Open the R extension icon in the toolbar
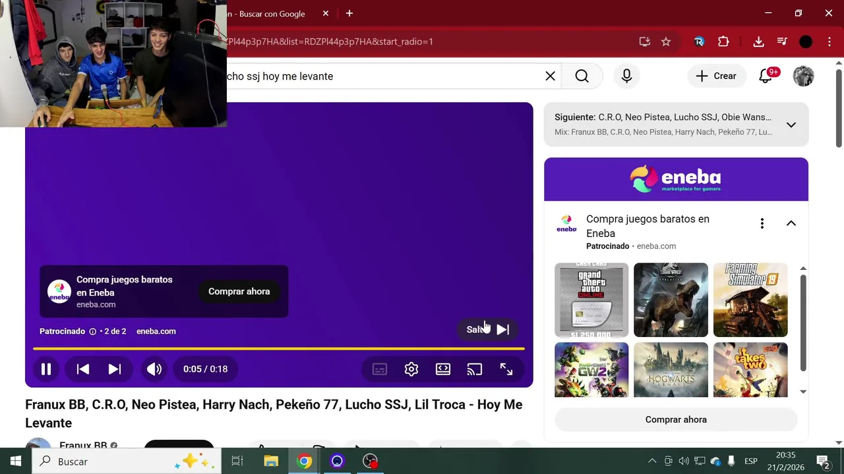The height and width of the screenshot is (474, 844). coord(699,41)
